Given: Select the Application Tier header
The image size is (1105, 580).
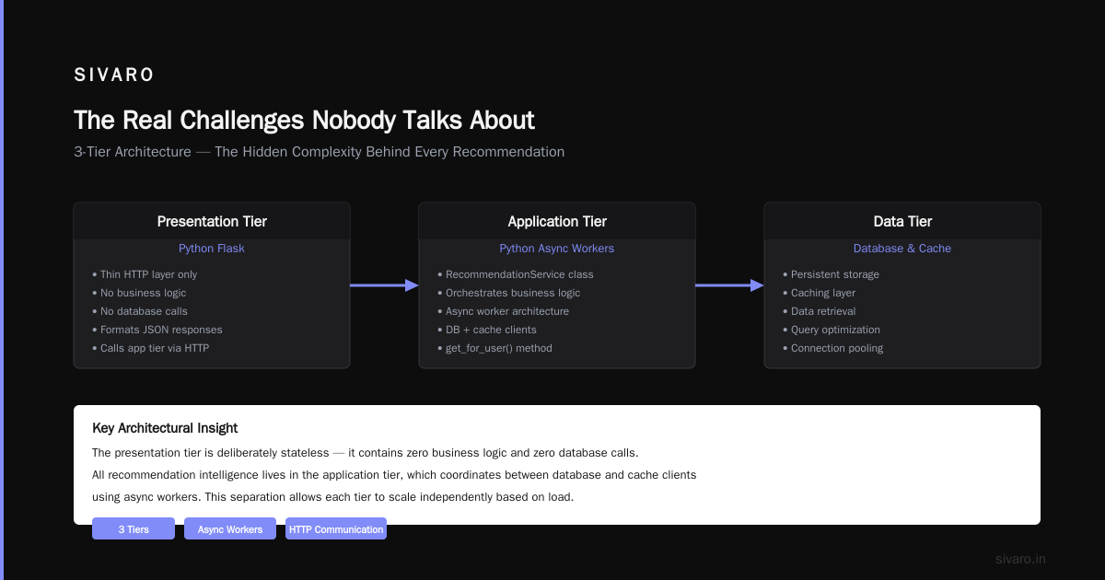Looking at the screenshot, I should click(557, 221).
